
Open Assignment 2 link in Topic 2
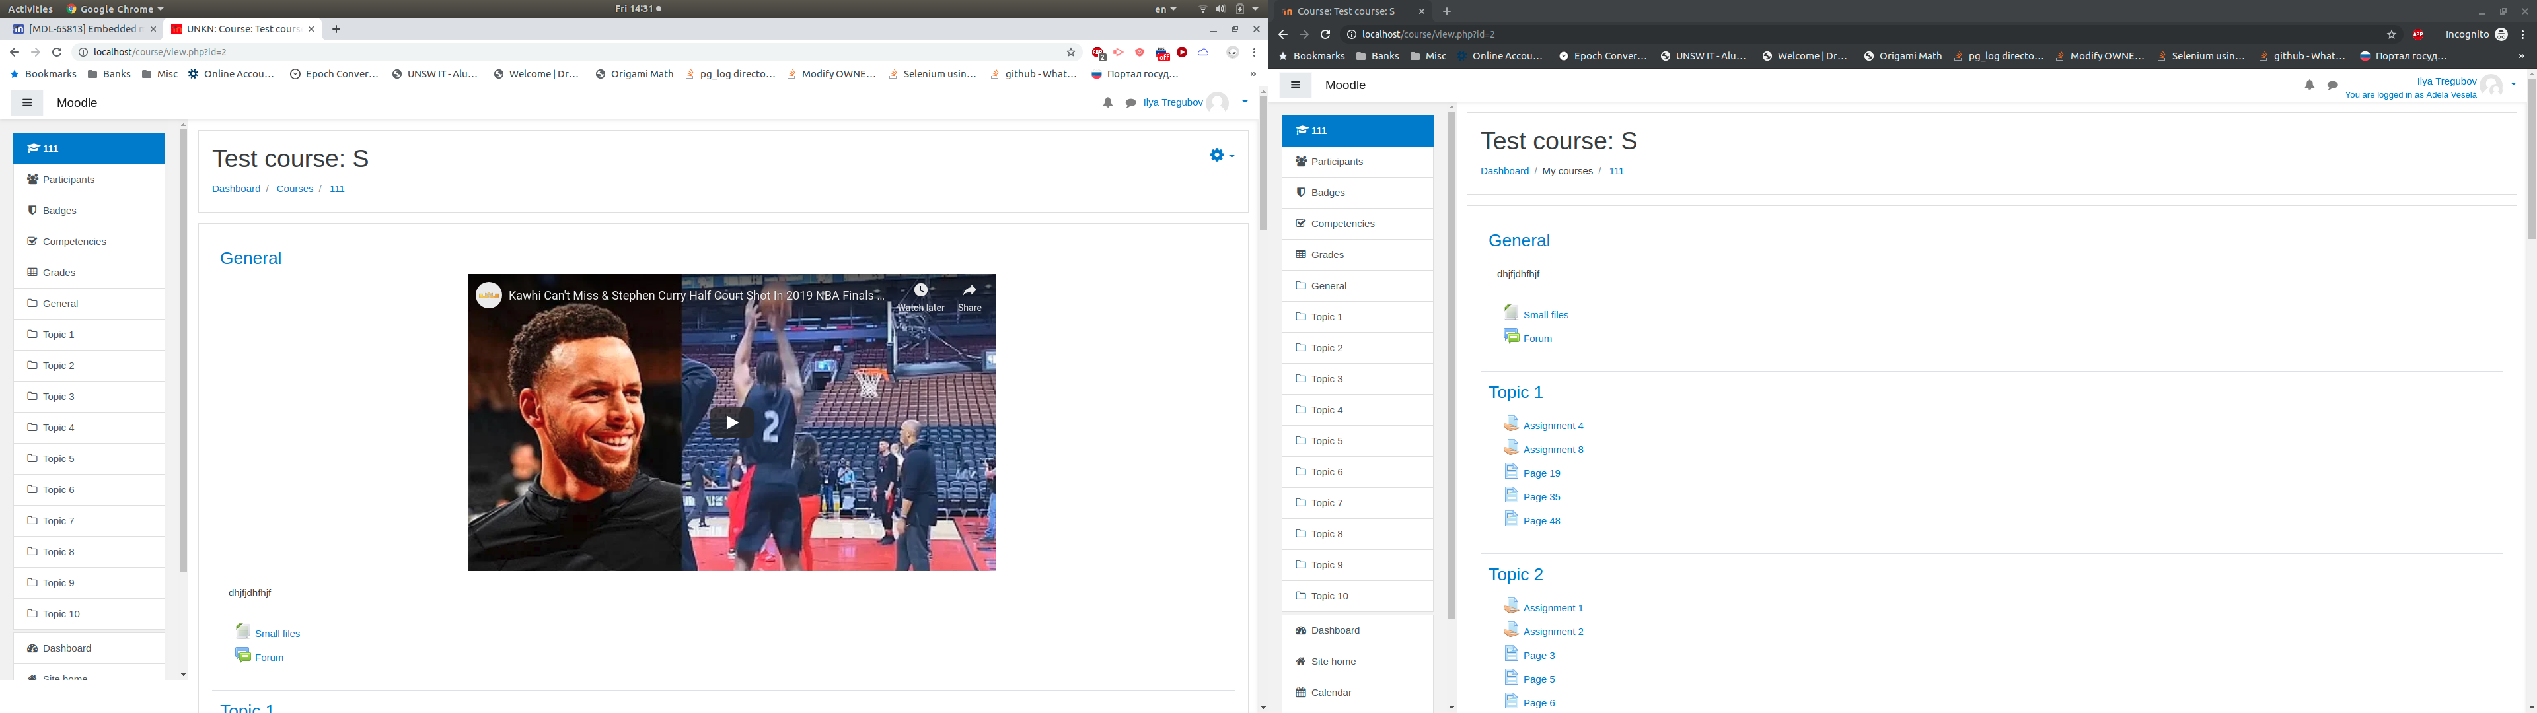tap(1553, 632)
